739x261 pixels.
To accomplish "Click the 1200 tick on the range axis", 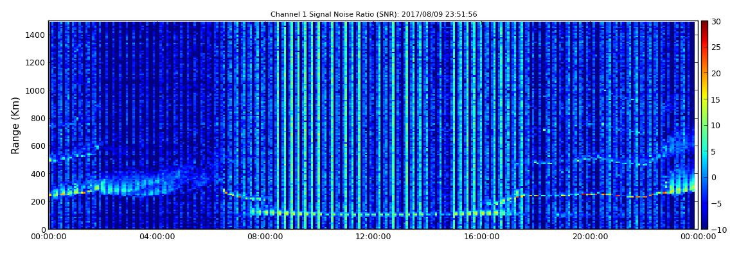I will 35,63.
